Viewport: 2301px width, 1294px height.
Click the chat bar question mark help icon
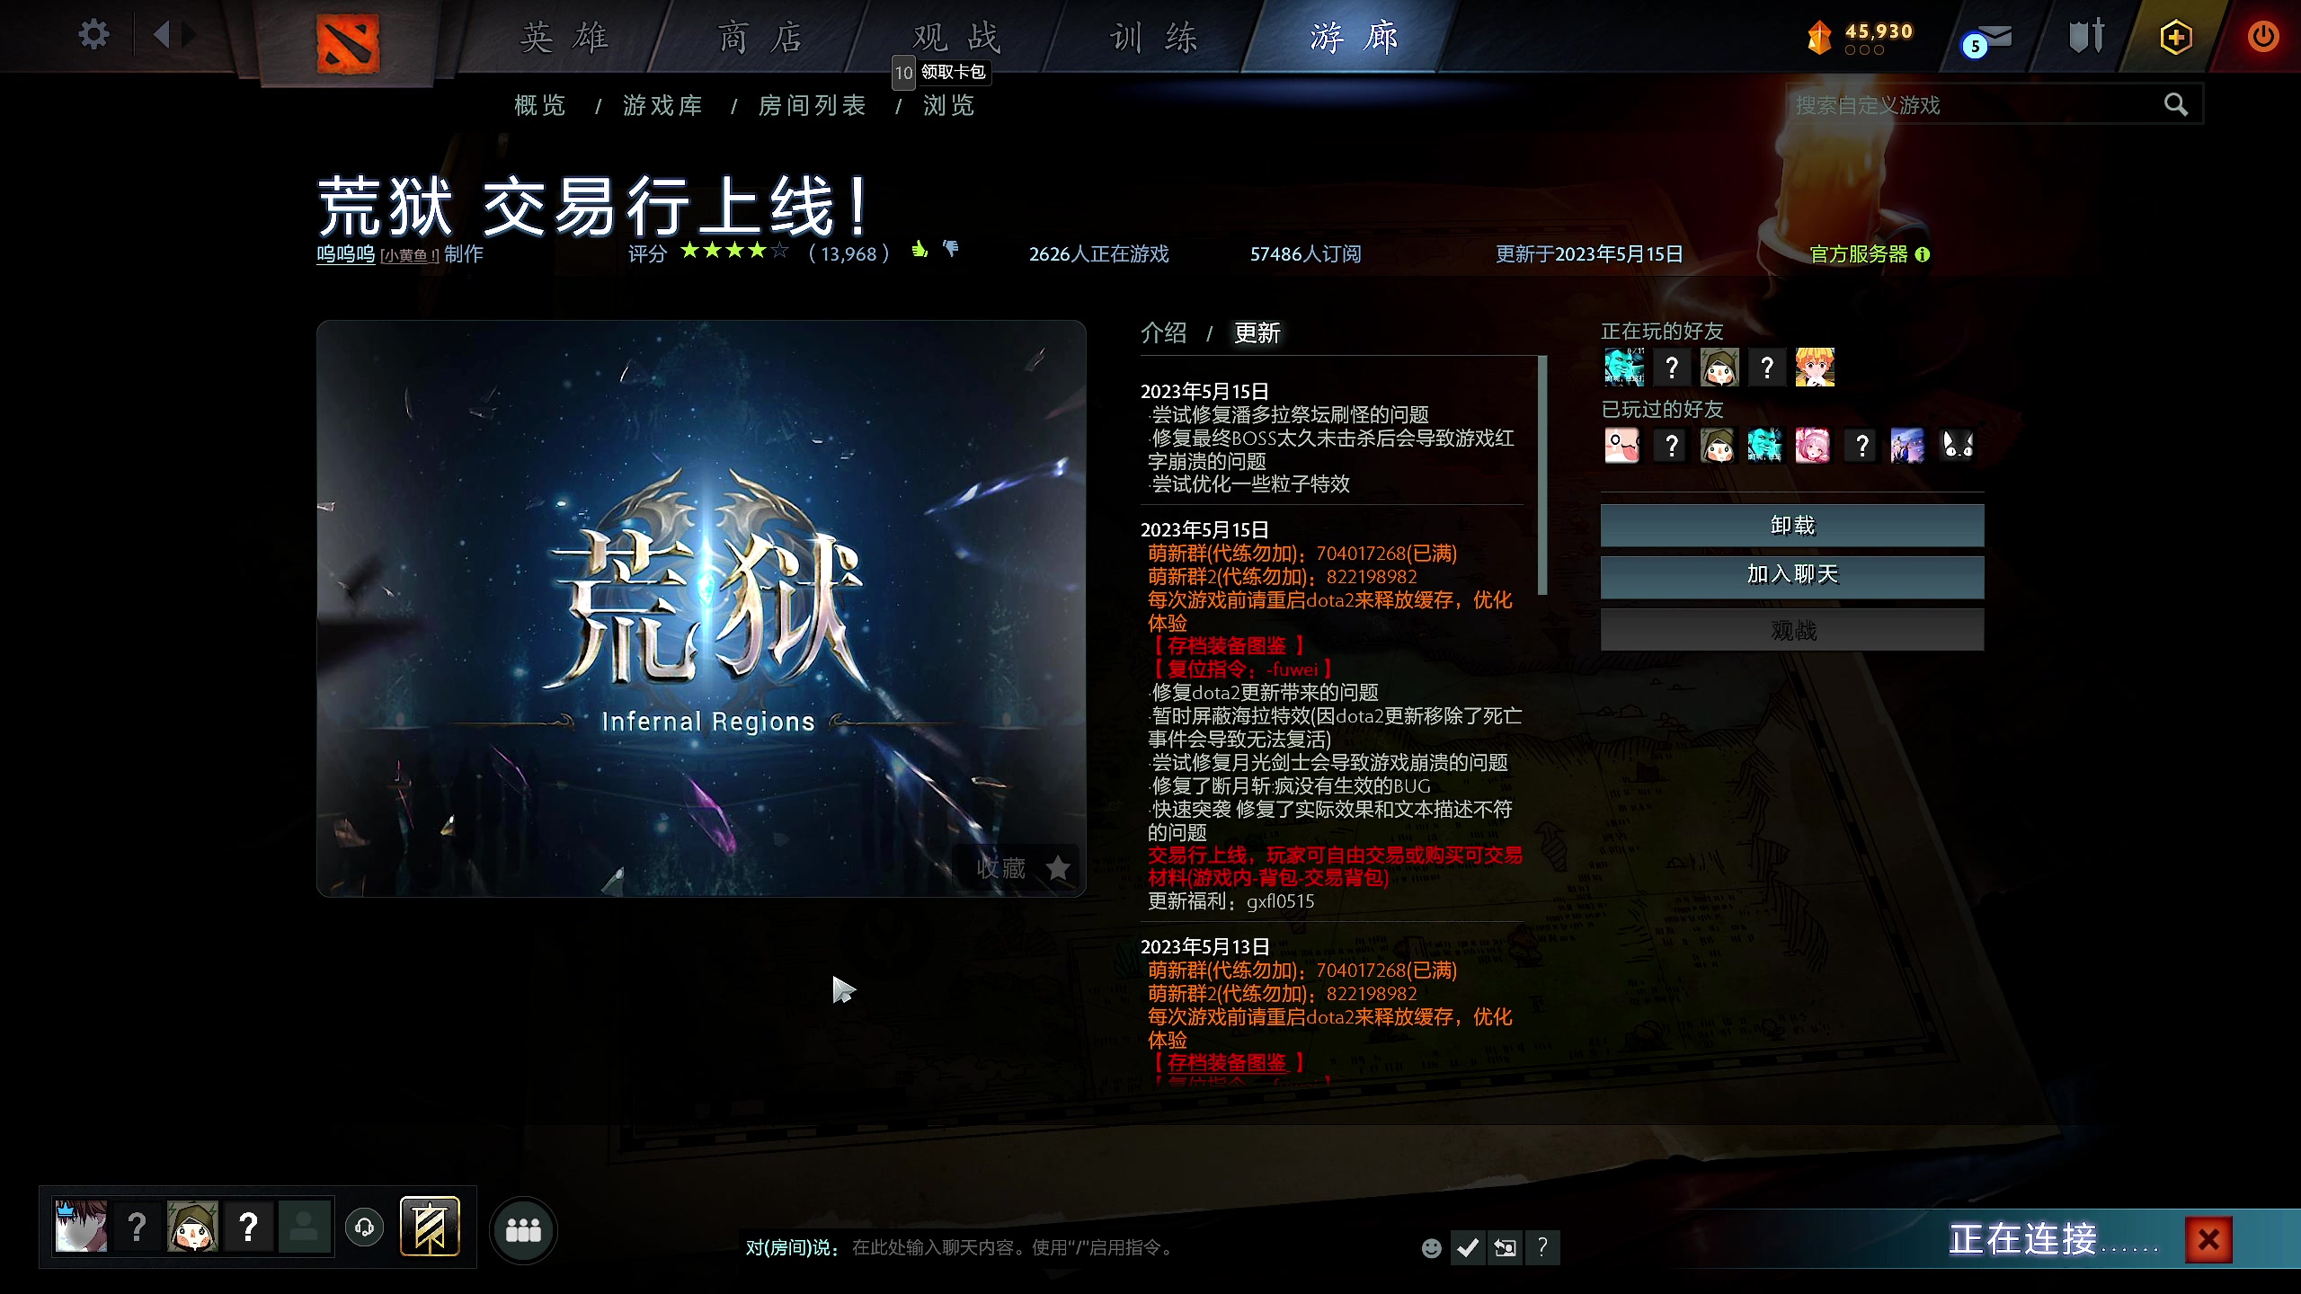click(1542, 1248)
